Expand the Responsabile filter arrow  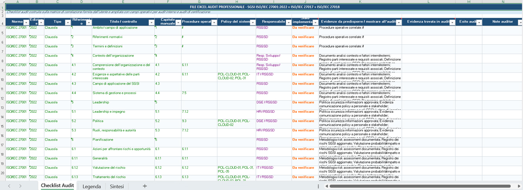point(288,22)
